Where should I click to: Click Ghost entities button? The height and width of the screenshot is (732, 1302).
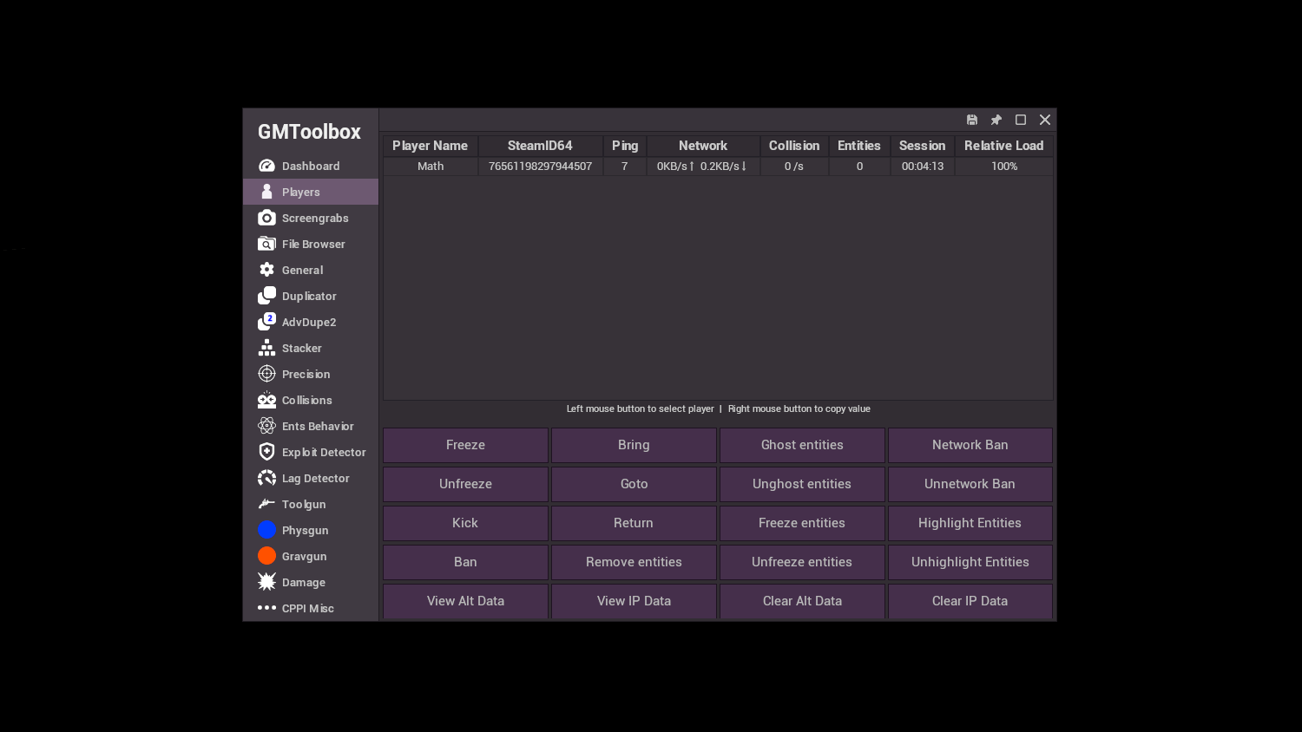[x=802, y=445]
